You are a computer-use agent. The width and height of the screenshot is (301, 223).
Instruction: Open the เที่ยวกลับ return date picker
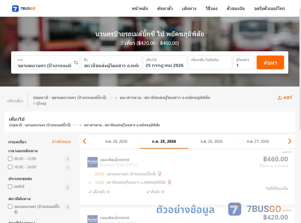pyautogui.click(x=210, y=63)
